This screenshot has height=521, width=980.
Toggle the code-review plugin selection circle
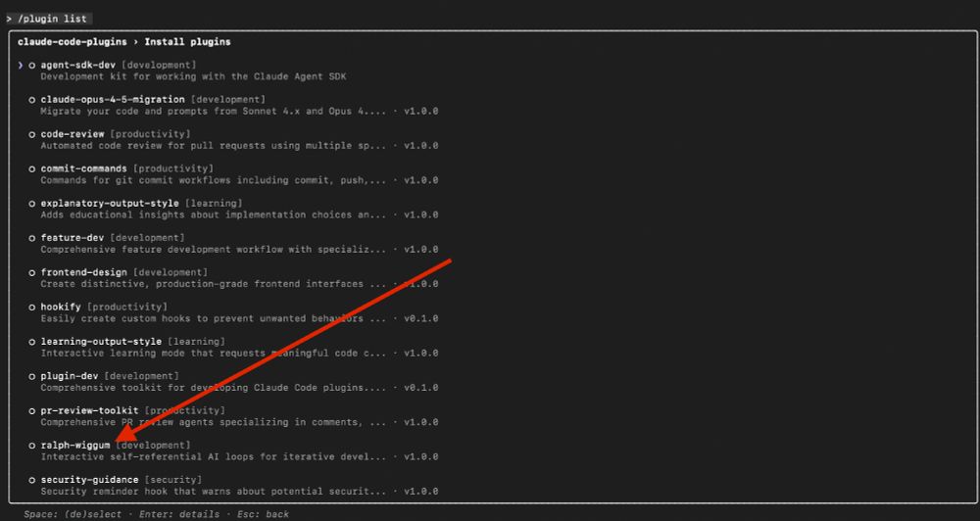click(32, 134)
